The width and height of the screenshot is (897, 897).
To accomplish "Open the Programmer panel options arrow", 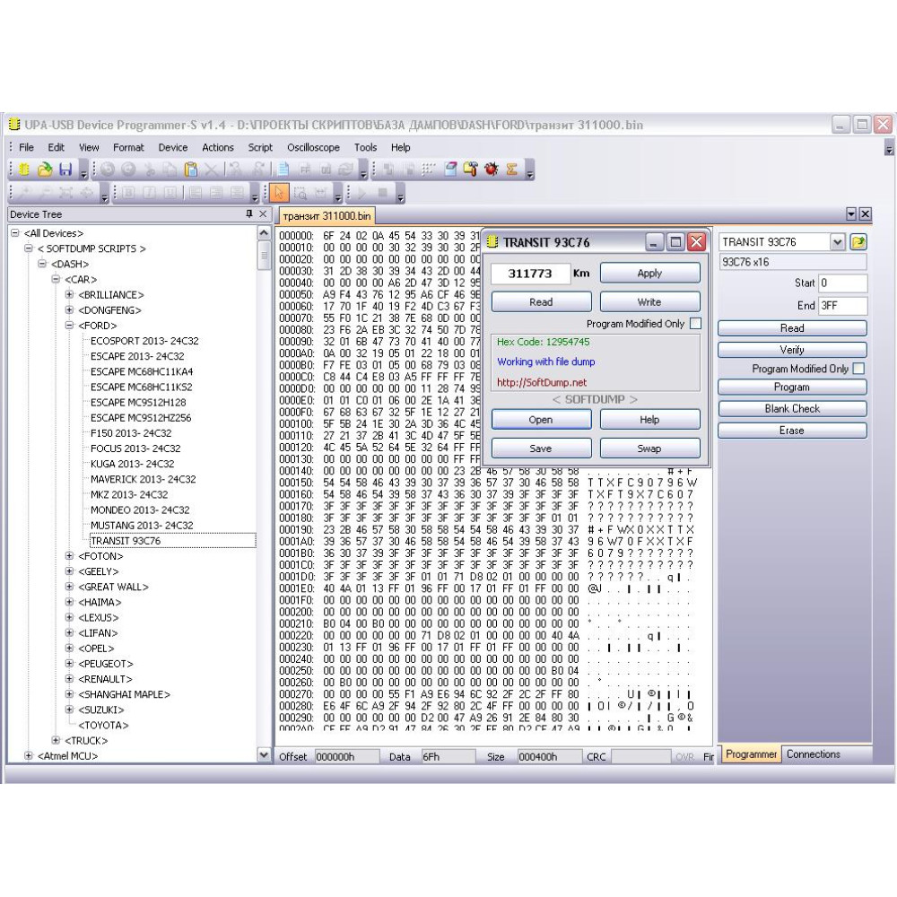I will tap(851, 214).
